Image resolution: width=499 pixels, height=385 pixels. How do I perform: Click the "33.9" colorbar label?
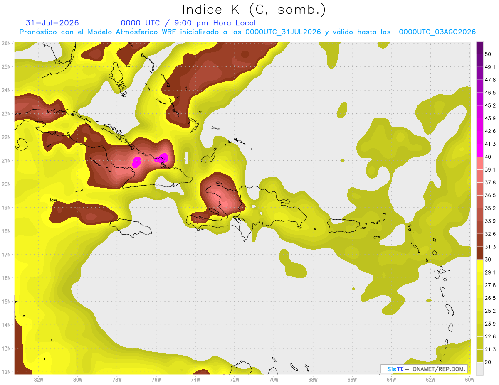490,221
